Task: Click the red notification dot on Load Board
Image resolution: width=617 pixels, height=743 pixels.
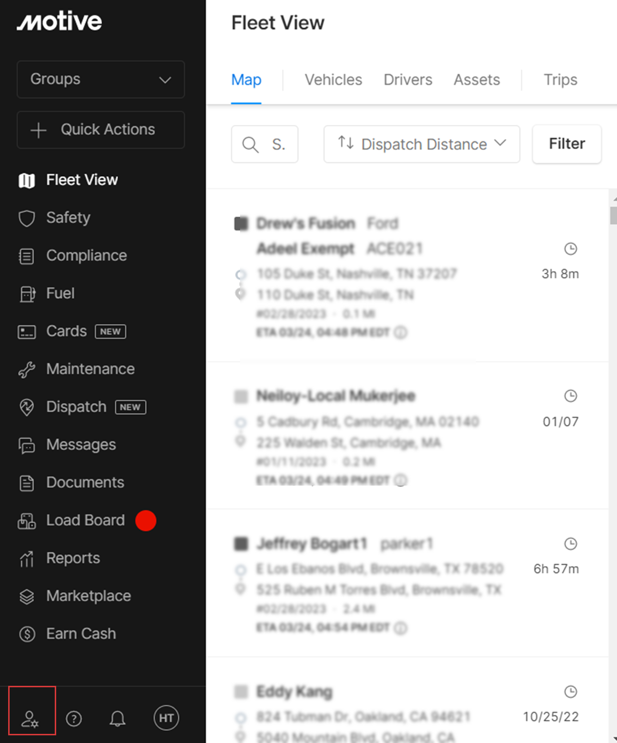Action: point(145,521)
